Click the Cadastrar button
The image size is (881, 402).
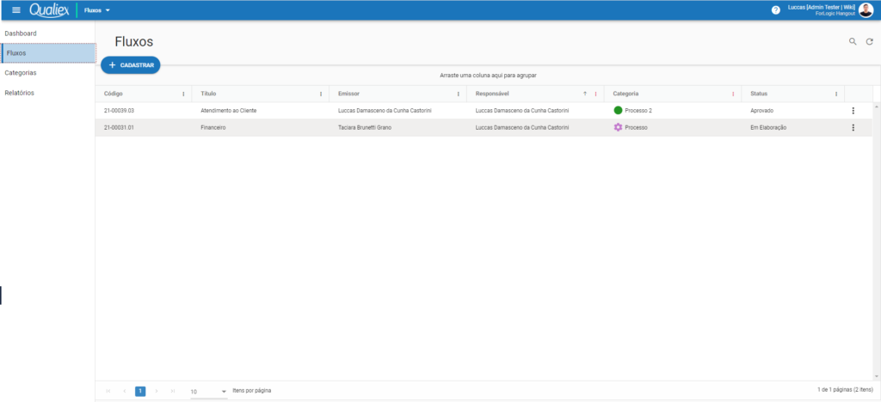131,65
